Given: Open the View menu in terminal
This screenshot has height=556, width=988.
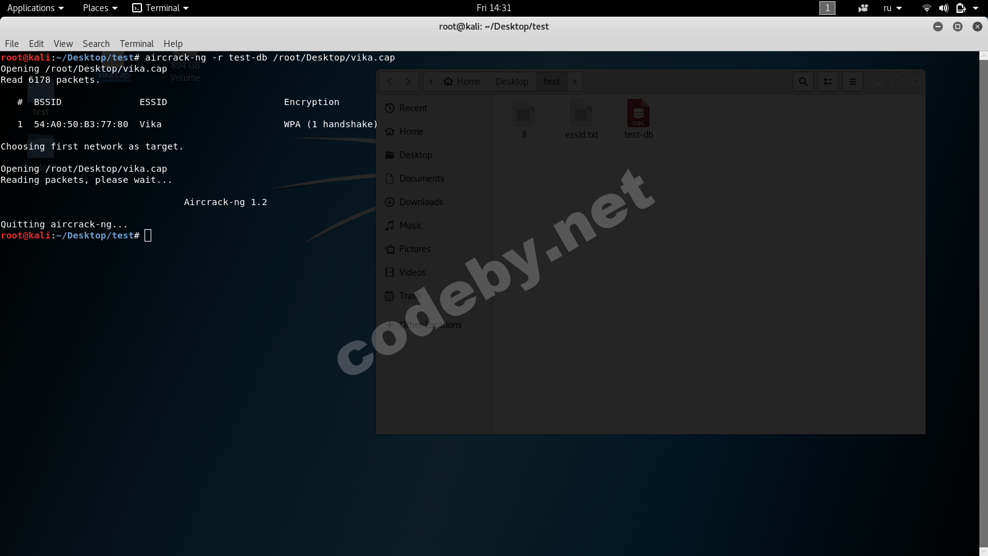Looking at the screenshot, I should [63, 44].
